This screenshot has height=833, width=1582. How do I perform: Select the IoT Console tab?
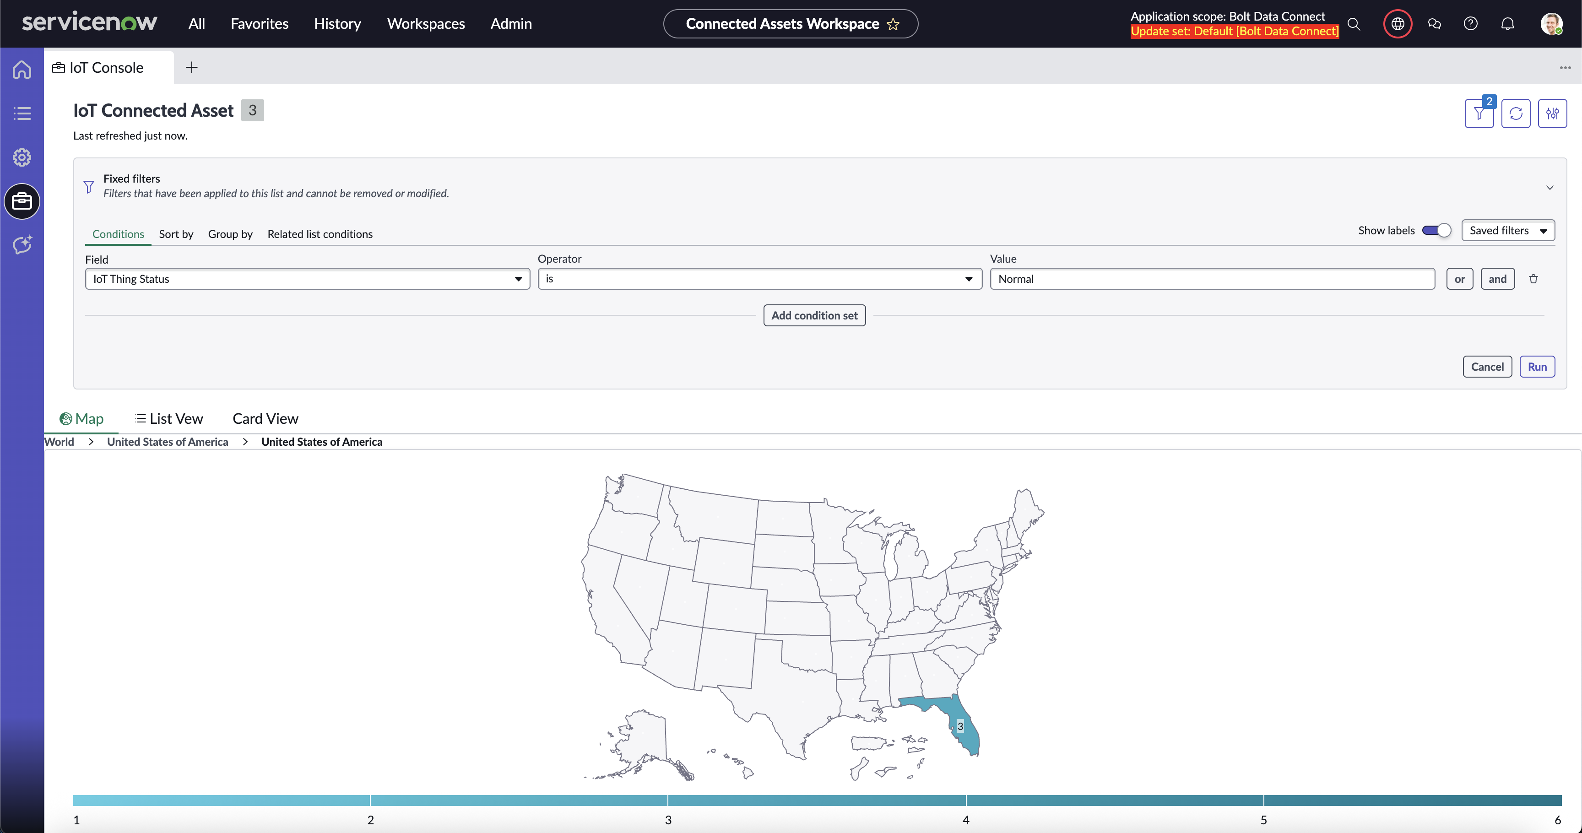click(108, 68)
